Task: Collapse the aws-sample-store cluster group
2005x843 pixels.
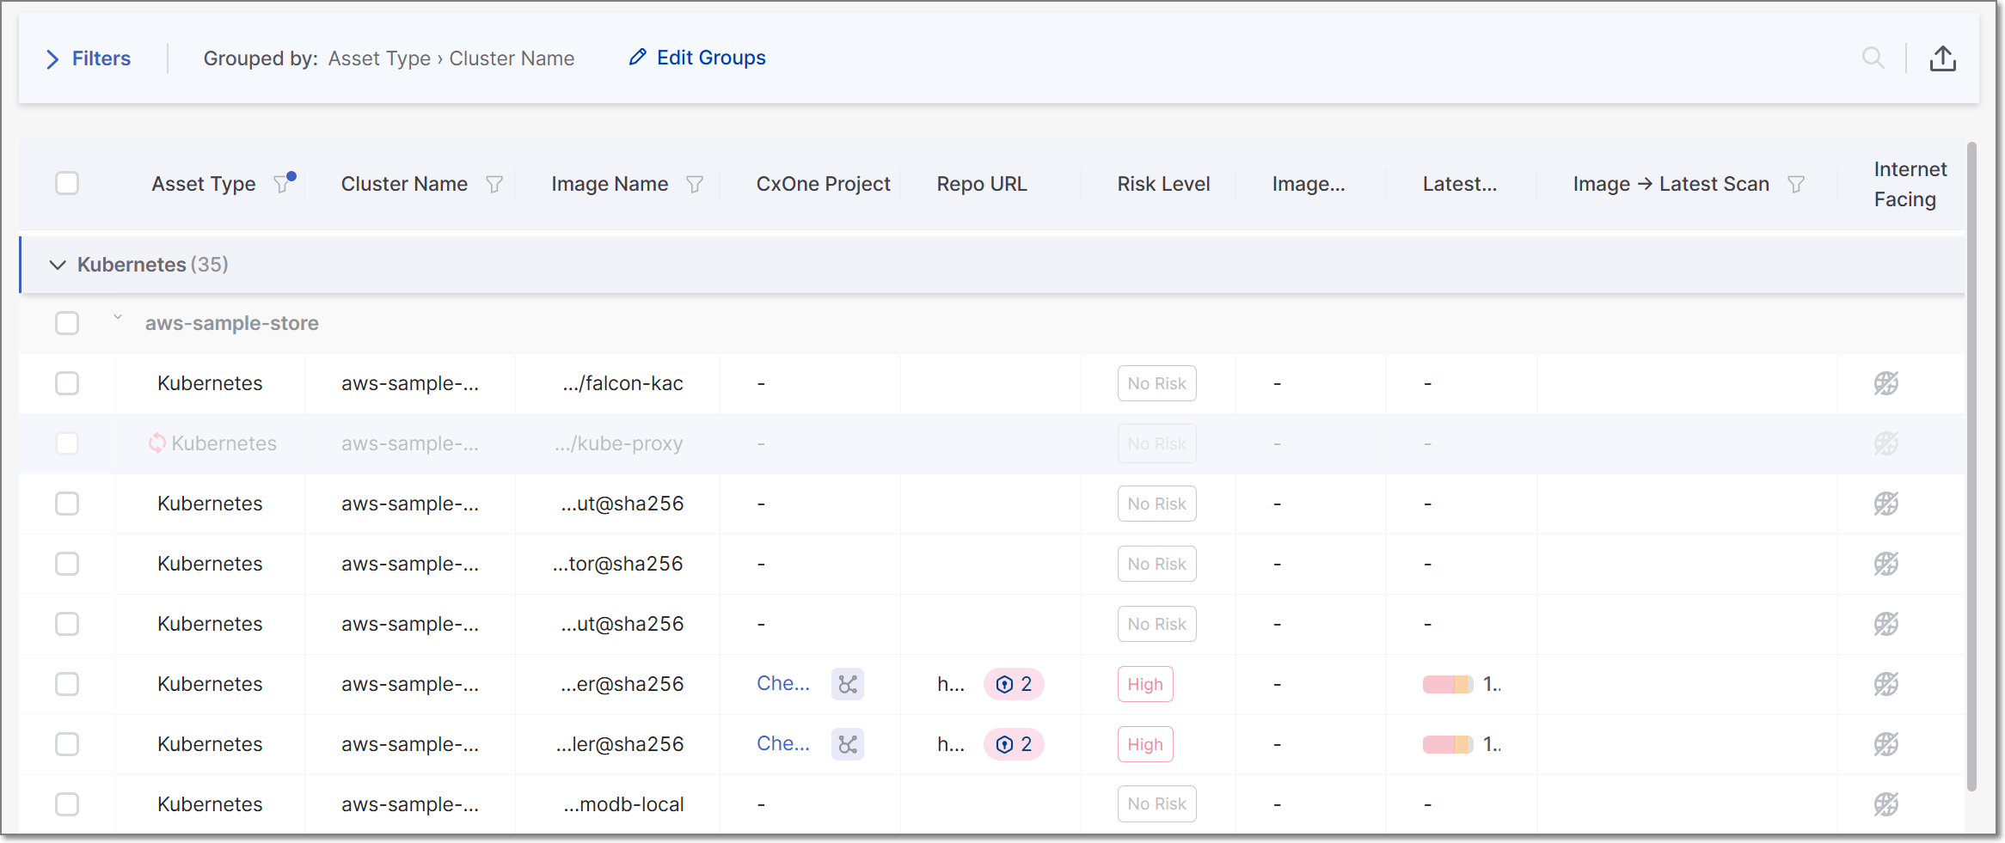Action: point(118,318)
